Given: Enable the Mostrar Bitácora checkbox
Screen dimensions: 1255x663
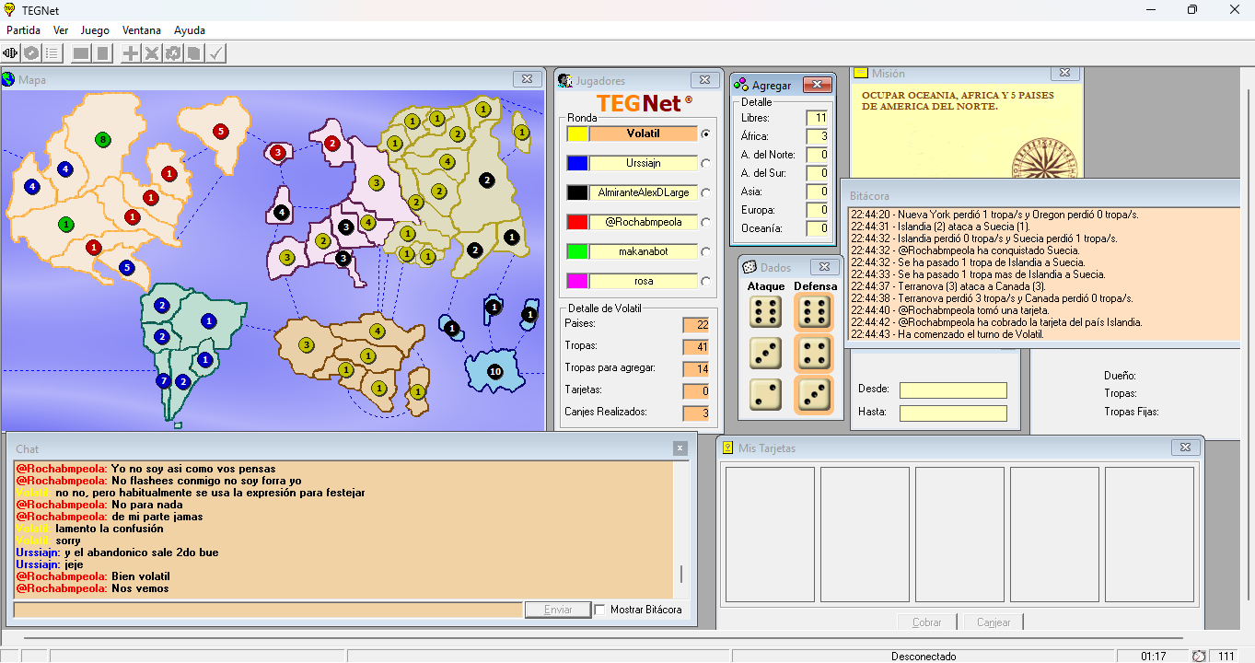Looking at the screenshot, I should point(600,610).
